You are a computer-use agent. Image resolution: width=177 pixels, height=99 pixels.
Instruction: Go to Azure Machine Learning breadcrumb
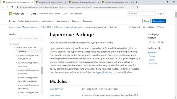(x=27, y=27)
